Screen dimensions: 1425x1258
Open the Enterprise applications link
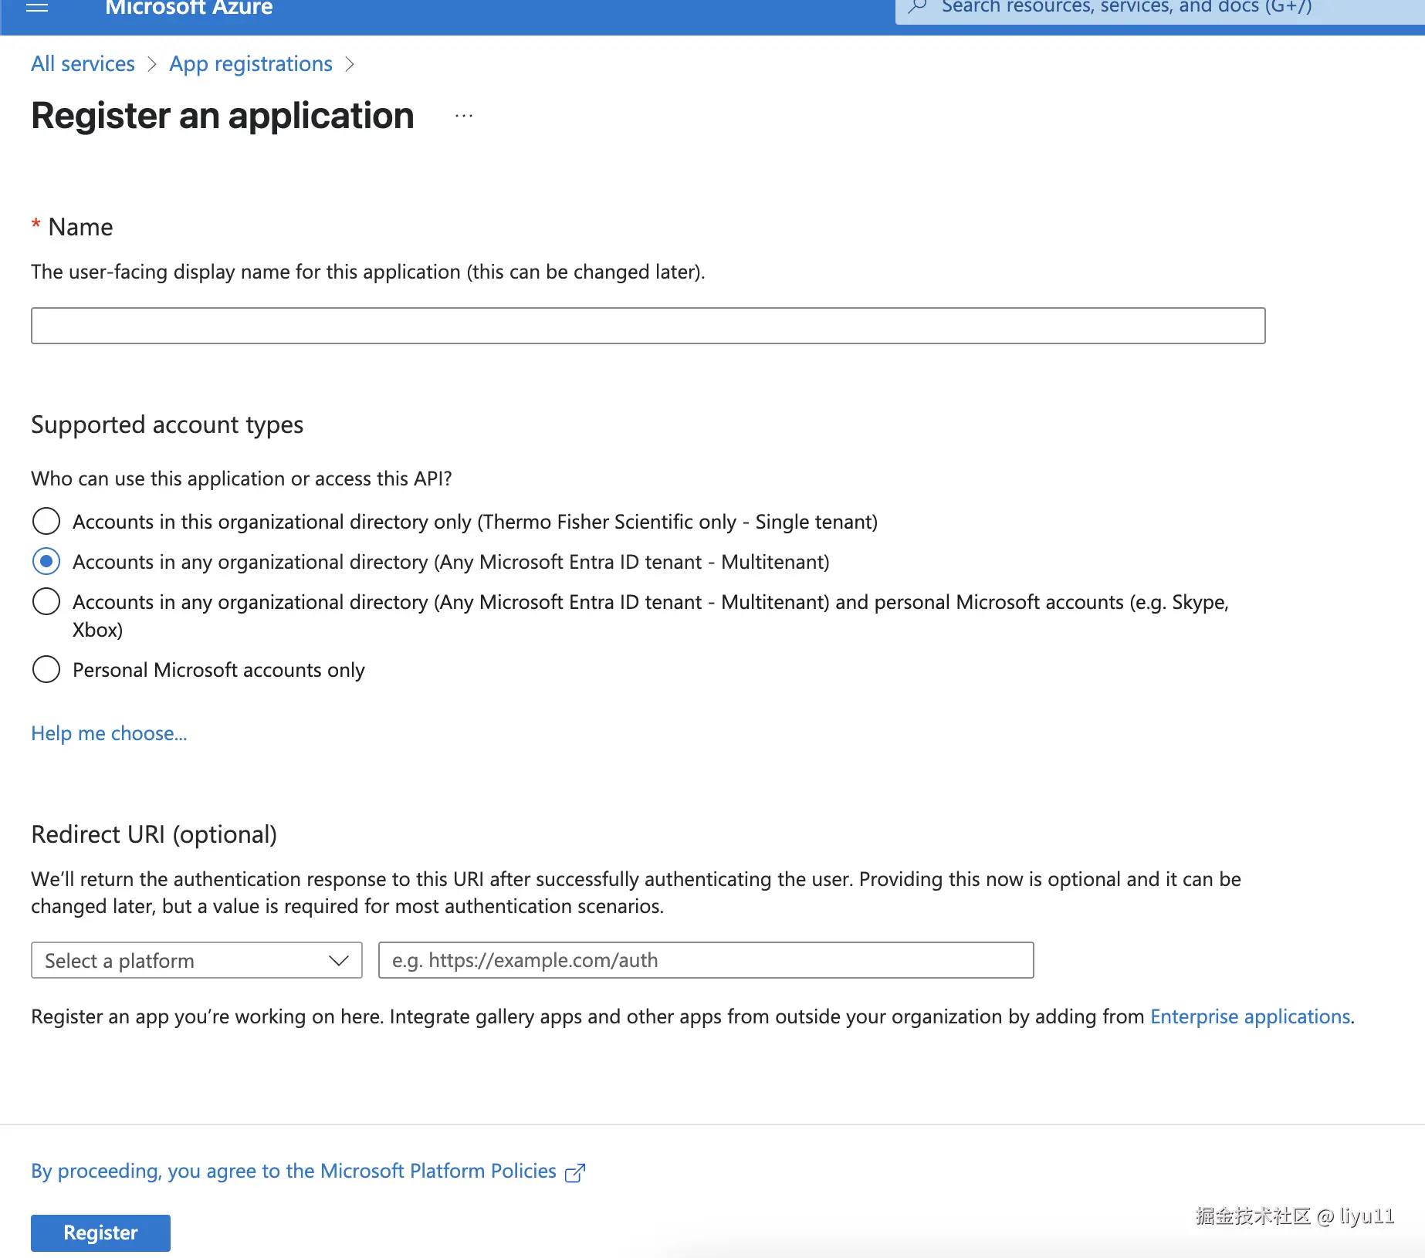[x=1250, y=1016]
